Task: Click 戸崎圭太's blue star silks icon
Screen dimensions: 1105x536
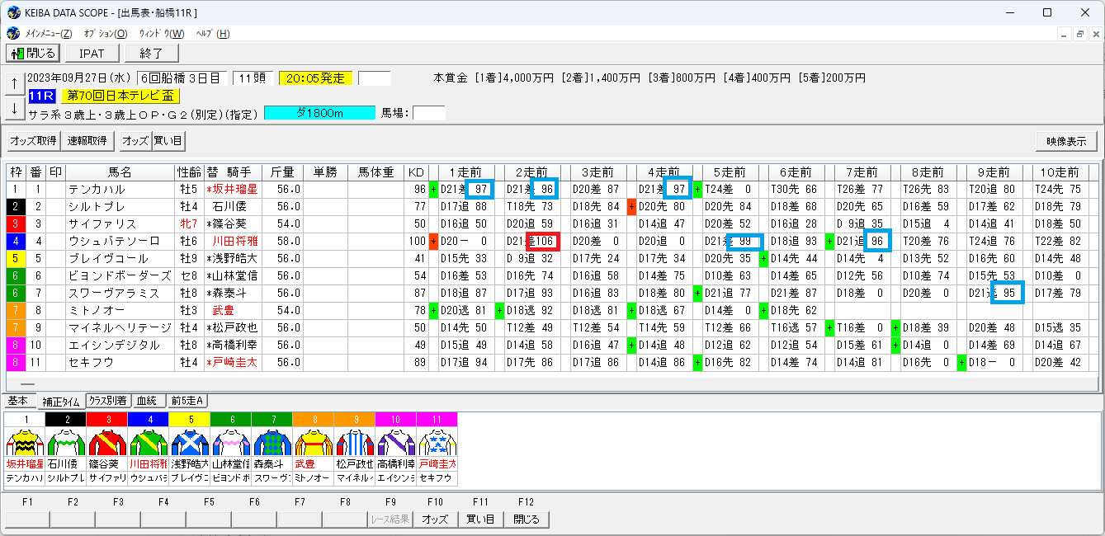Action: (x=437, y=442)
